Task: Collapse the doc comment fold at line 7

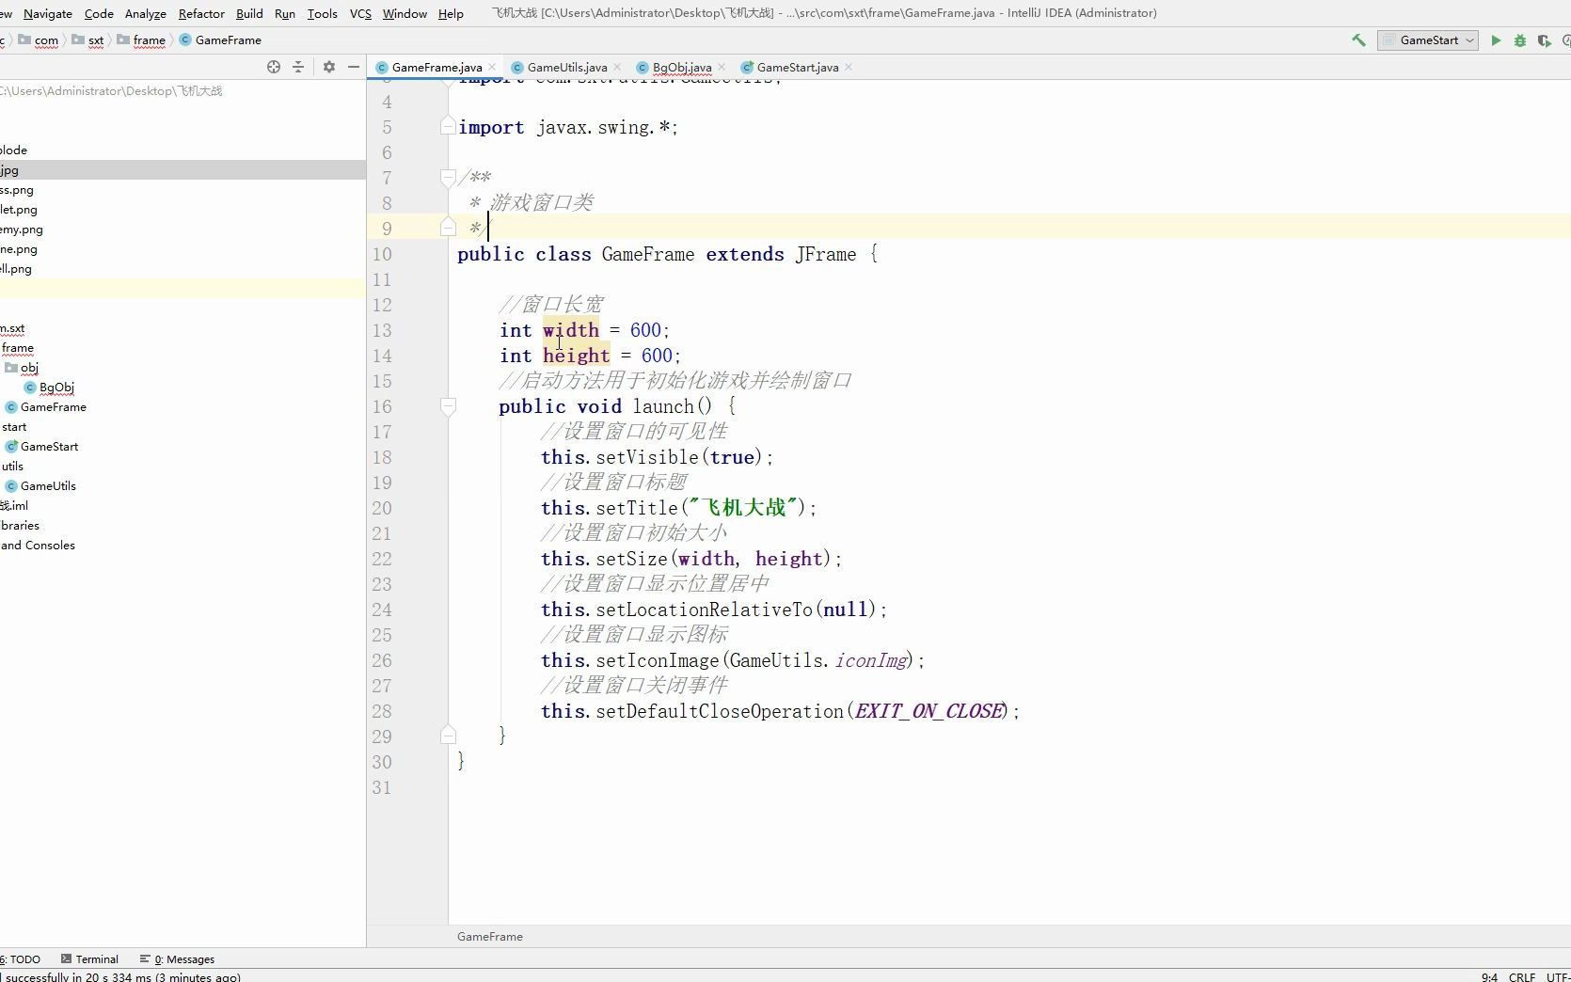Action: (448, 178)
